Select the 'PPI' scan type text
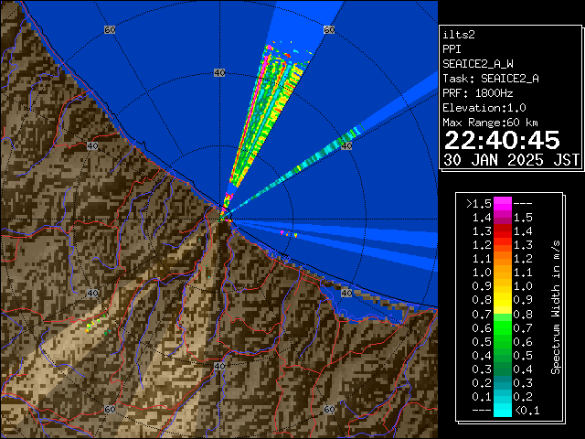Viewport: 585px width, 439px height. coord(452,49)
